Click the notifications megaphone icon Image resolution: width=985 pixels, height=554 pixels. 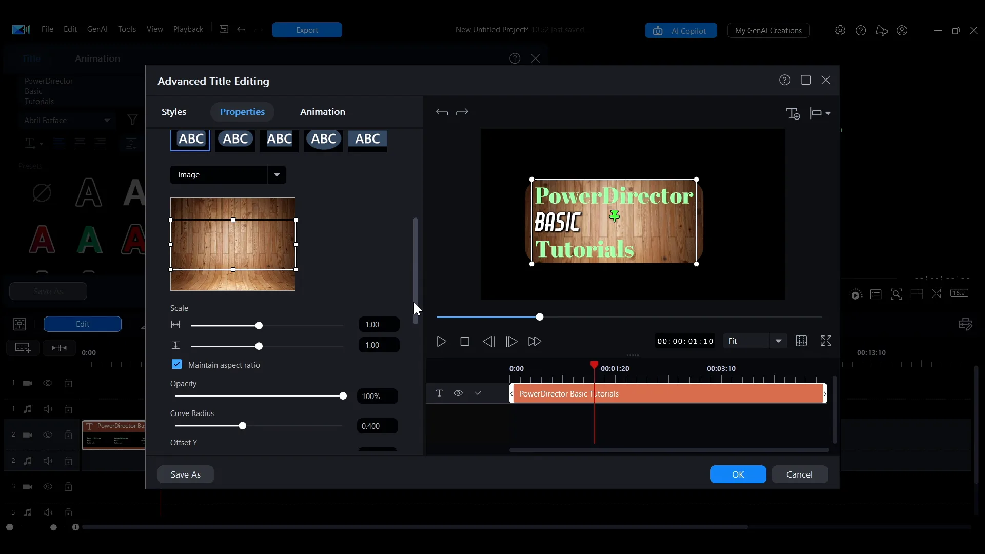[x=881, y=31]
